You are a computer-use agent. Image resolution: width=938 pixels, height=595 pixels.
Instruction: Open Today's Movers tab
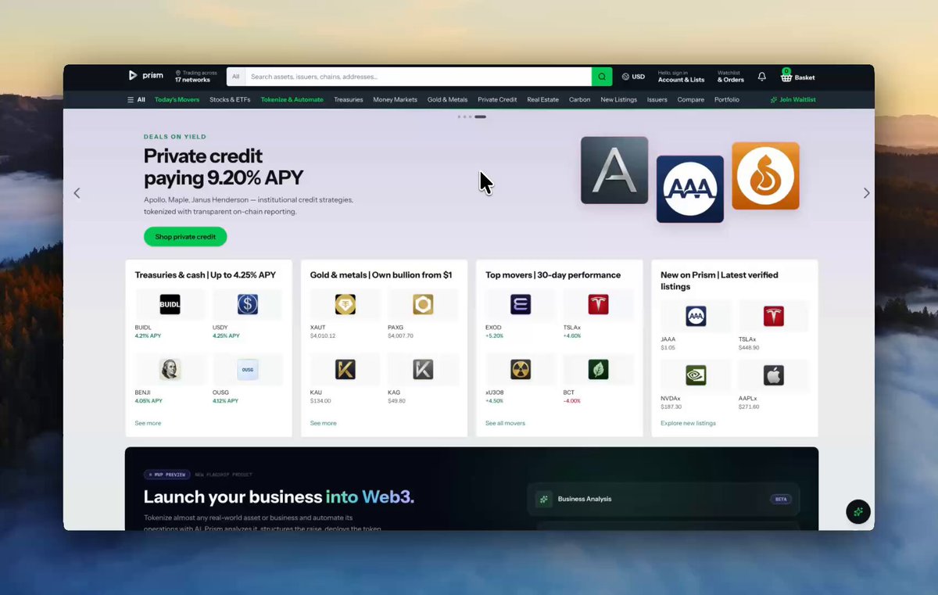(x=177, y=100)
